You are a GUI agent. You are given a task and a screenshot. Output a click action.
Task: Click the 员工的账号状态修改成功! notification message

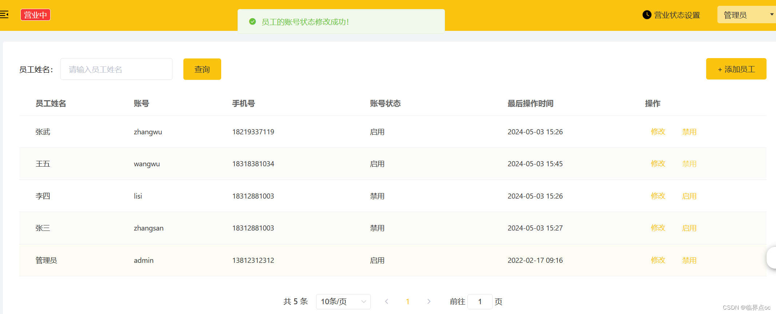(305, 22)
